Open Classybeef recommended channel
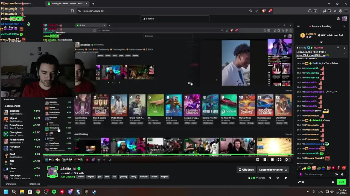350x196 pixels. pyautogui.click(x=22, y=134)
